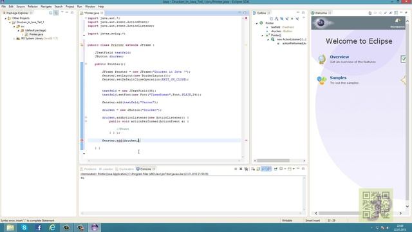Collapse the Other Projects tree node

pos(6,19)
